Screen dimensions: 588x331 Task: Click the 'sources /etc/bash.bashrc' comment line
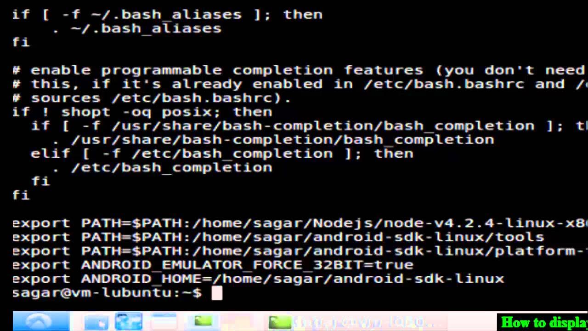tap(152, 98)
